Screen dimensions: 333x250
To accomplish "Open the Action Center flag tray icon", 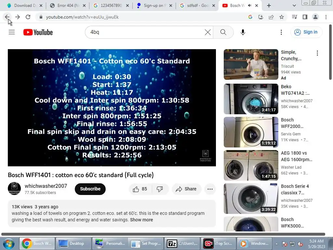I will (x=285, y=244).
